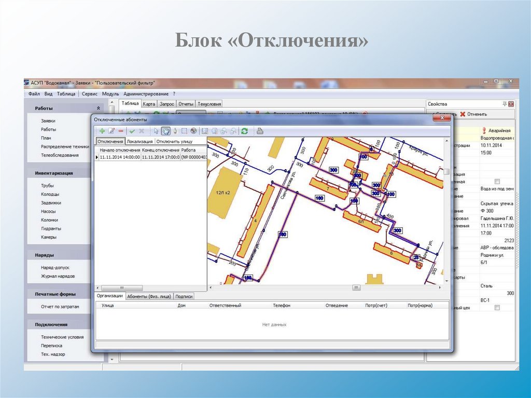Click the Отменить button in properties
531x398 pixels.
click(x=473, y=114)
